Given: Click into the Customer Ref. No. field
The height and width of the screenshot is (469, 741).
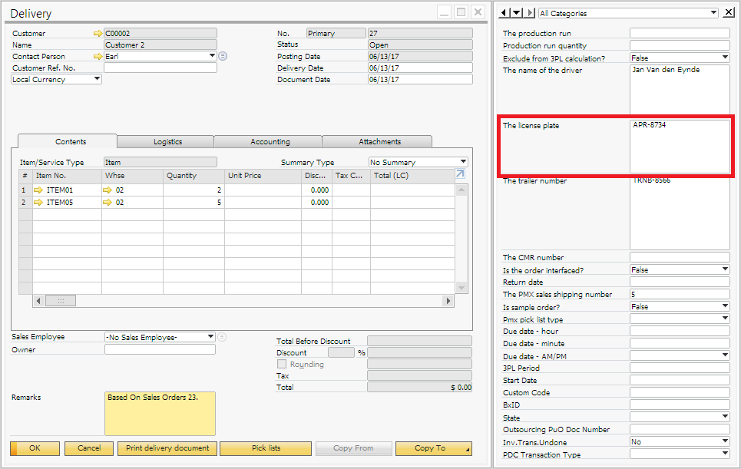Looking at the screenshot, I should point(160,68).
